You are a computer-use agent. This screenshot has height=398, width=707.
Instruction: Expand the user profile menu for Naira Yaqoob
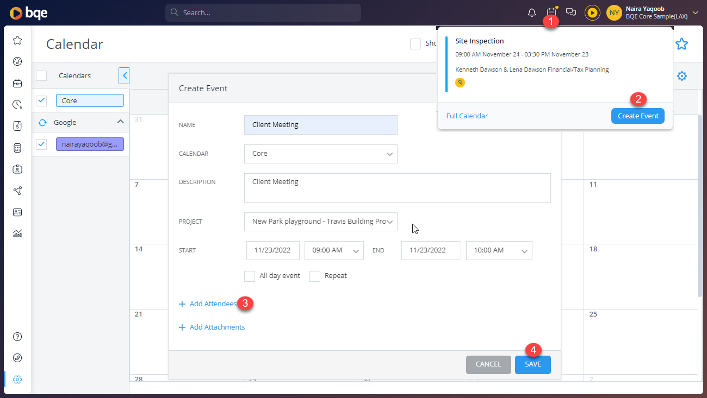[x=694, y=12]
